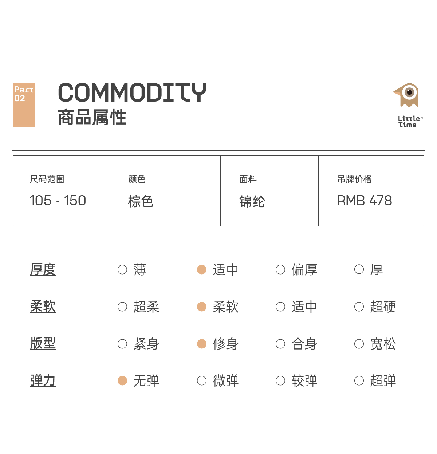The image size is (437, 454).
Task: Select the filled 柔软 softness radio
Action: (x=202, y=307)
